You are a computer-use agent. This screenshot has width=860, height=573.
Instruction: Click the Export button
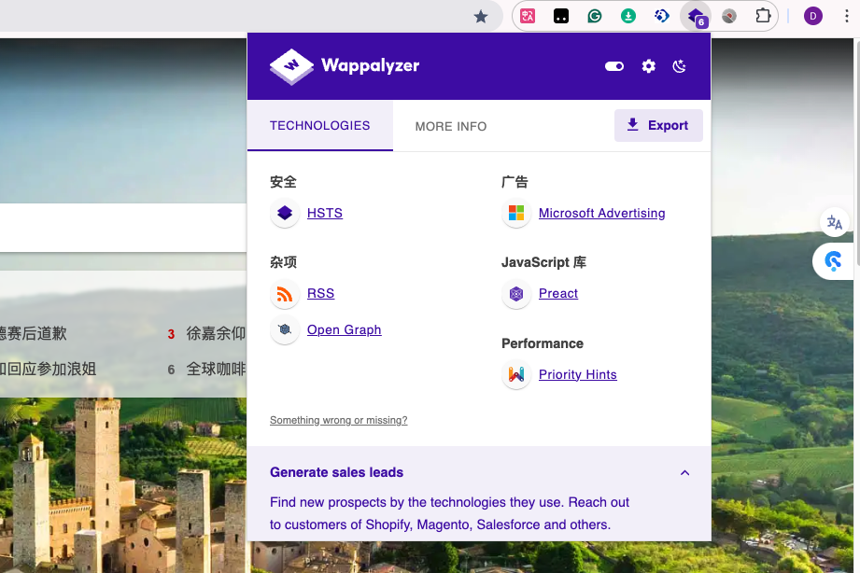(x=658, y=125)
